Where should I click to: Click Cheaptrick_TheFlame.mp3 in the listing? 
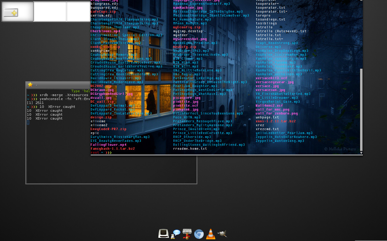(115, 27)
